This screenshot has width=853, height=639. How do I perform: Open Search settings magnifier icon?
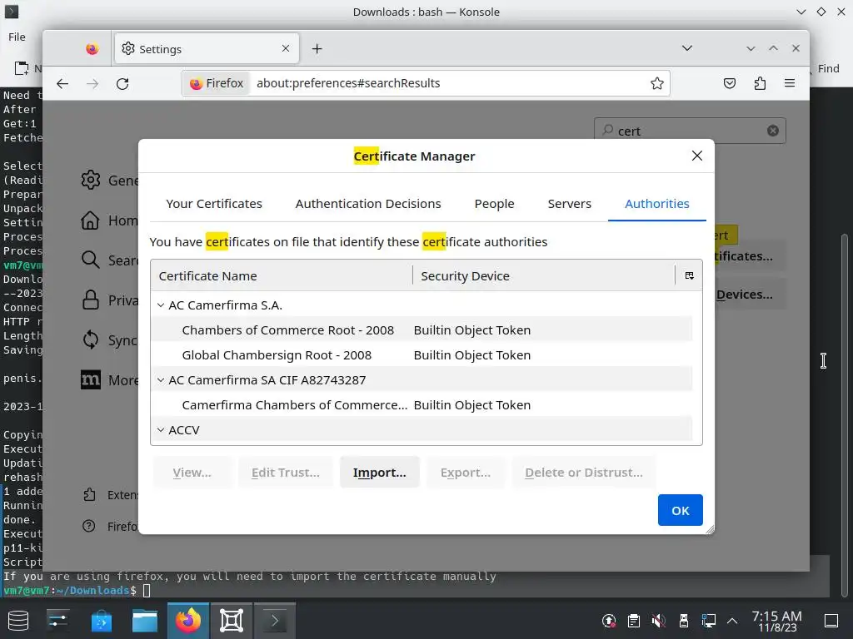coord(90,260)
